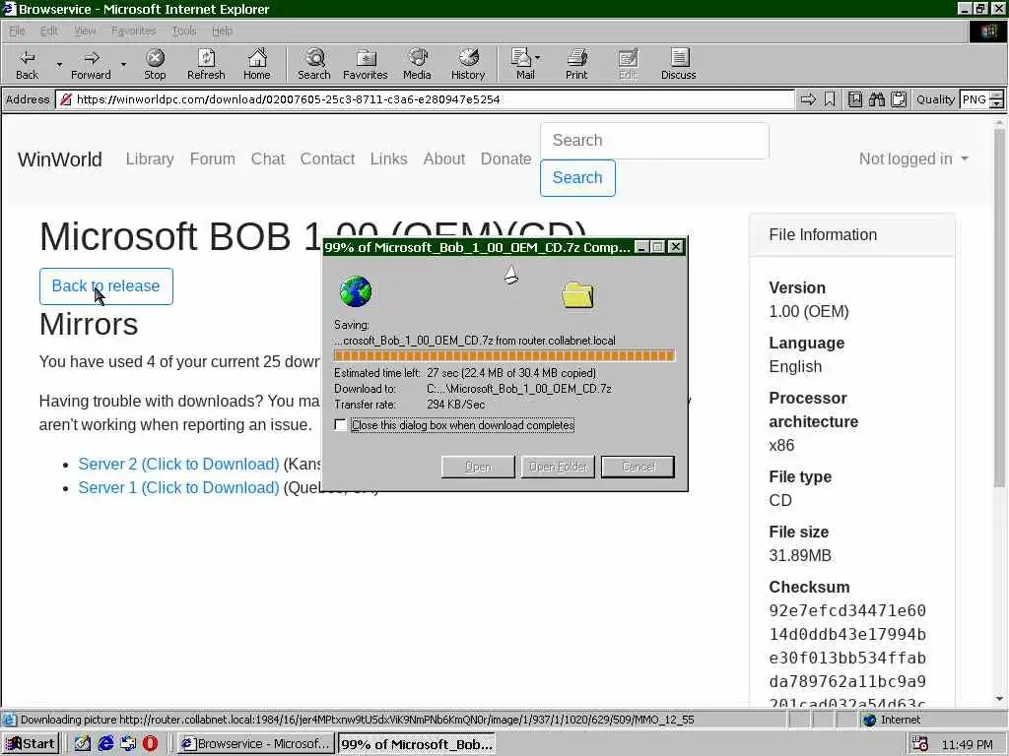
Task: Go to the Home page icon
Action: coord(257,58)
